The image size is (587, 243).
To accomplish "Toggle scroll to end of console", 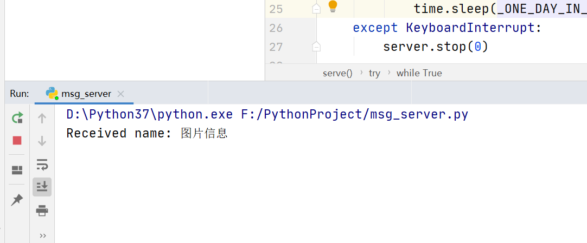I will (42, 187).
